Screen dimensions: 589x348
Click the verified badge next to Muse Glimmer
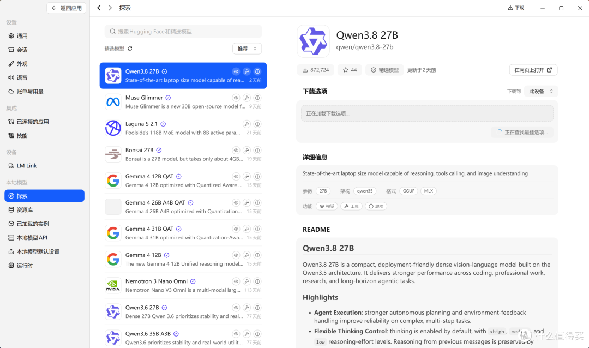coord(169,98)
